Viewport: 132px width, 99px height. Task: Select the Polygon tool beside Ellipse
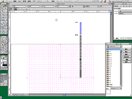pyautogui.click(x=2, y=17)
